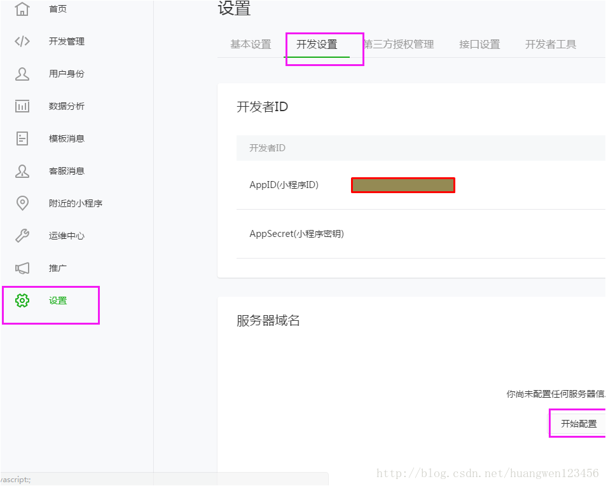Click the home icon in sidebar
Screen dimensions: 606x486
click(x=22, y=9)
